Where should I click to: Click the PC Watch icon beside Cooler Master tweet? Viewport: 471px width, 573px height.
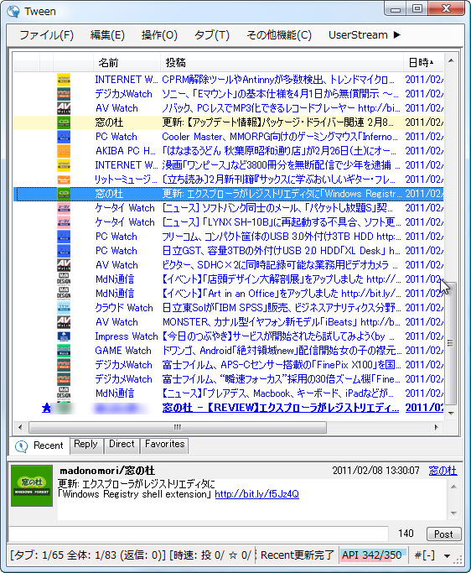[64, 136]
